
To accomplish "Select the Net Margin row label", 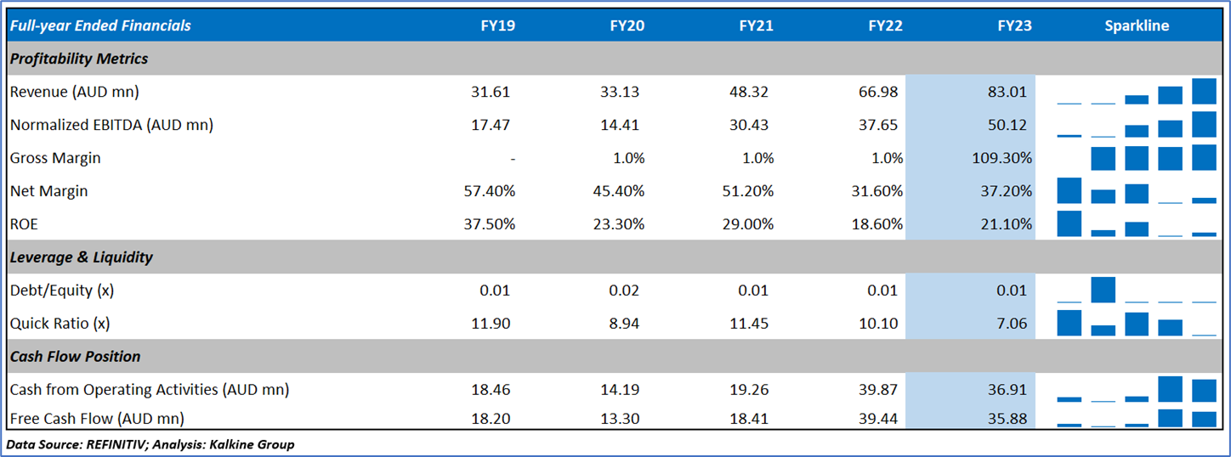I will pyautogui.click(x=48, y=191).
